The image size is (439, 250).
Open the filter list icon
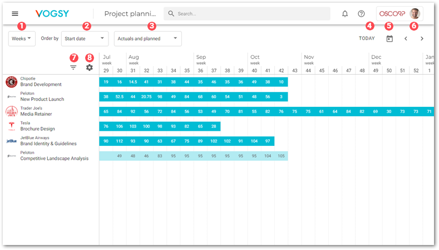point(73,67)
